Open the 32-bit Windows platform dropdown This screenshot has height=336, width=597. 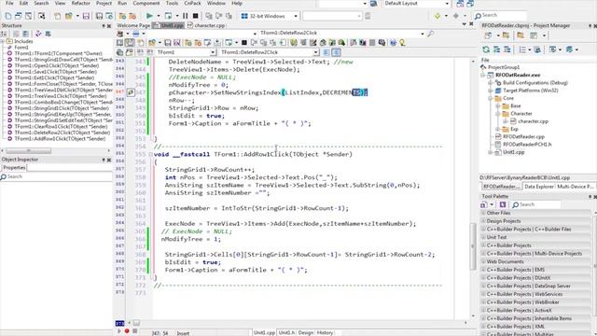coord(296,16)
